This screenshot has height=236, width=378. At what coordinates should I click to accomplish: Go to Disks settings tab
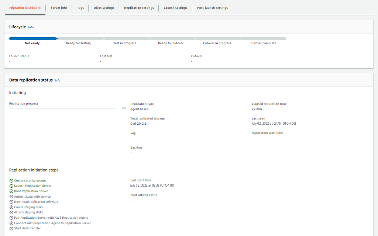pos(104,8)
